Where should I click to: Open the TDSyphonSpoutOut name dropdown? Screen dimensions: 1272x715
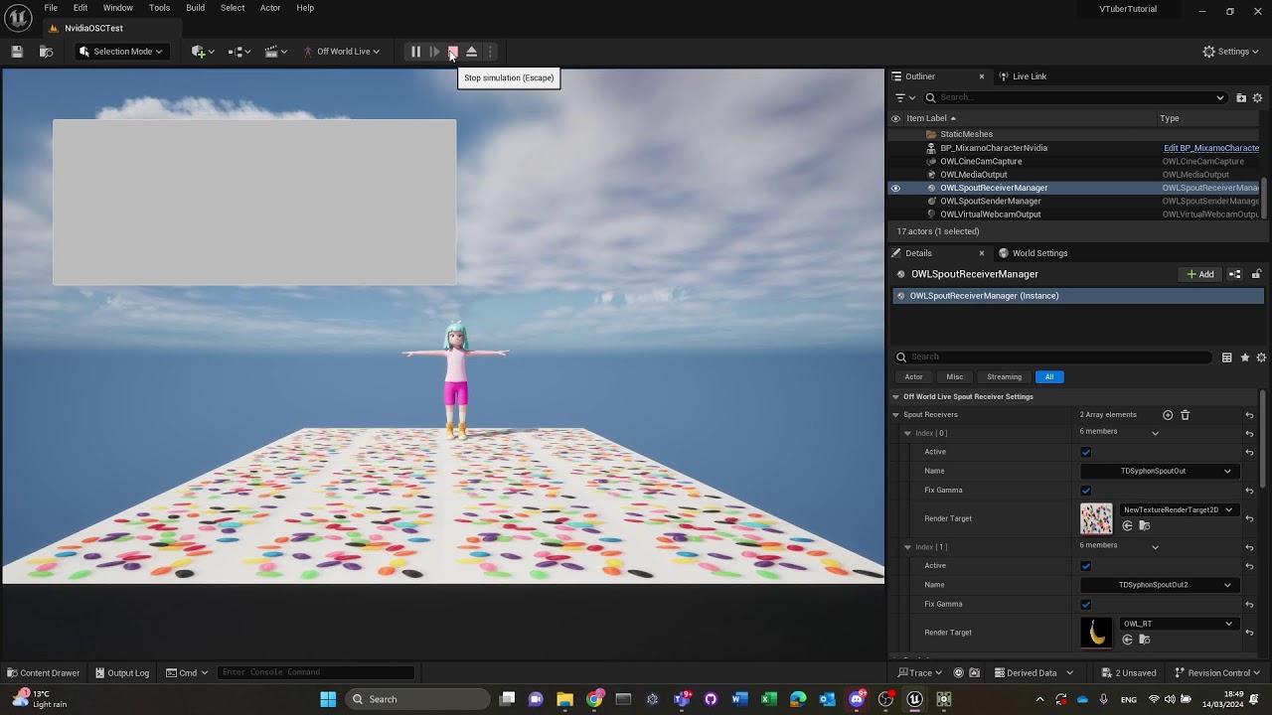1158,472
